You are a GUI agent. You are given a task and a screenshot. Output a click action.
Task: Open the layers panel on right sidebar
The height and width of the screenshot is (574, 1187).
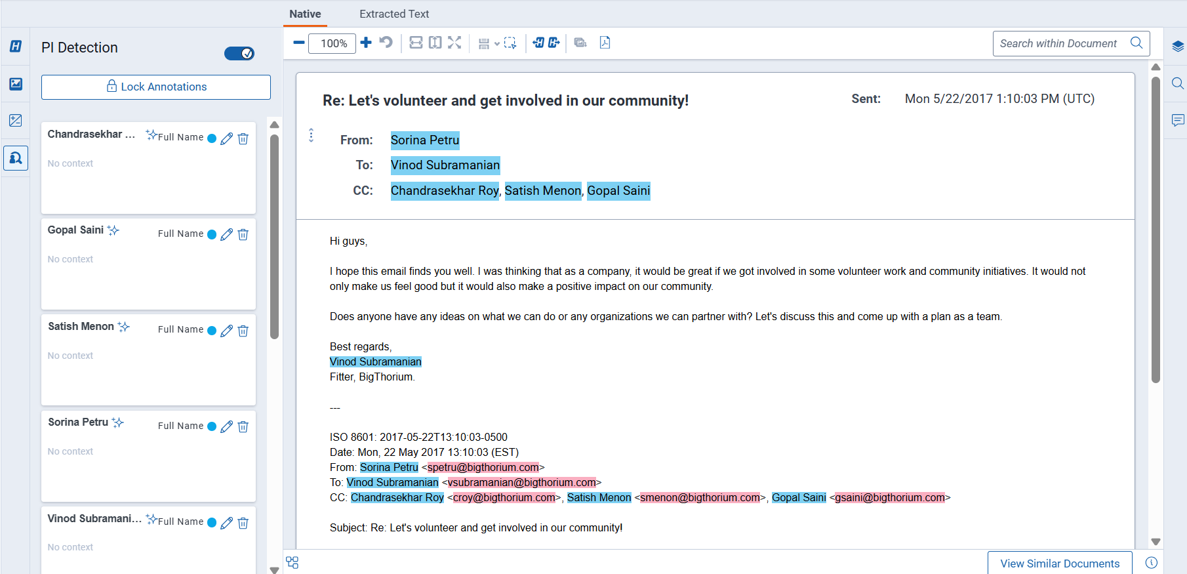click(1178, 46)
